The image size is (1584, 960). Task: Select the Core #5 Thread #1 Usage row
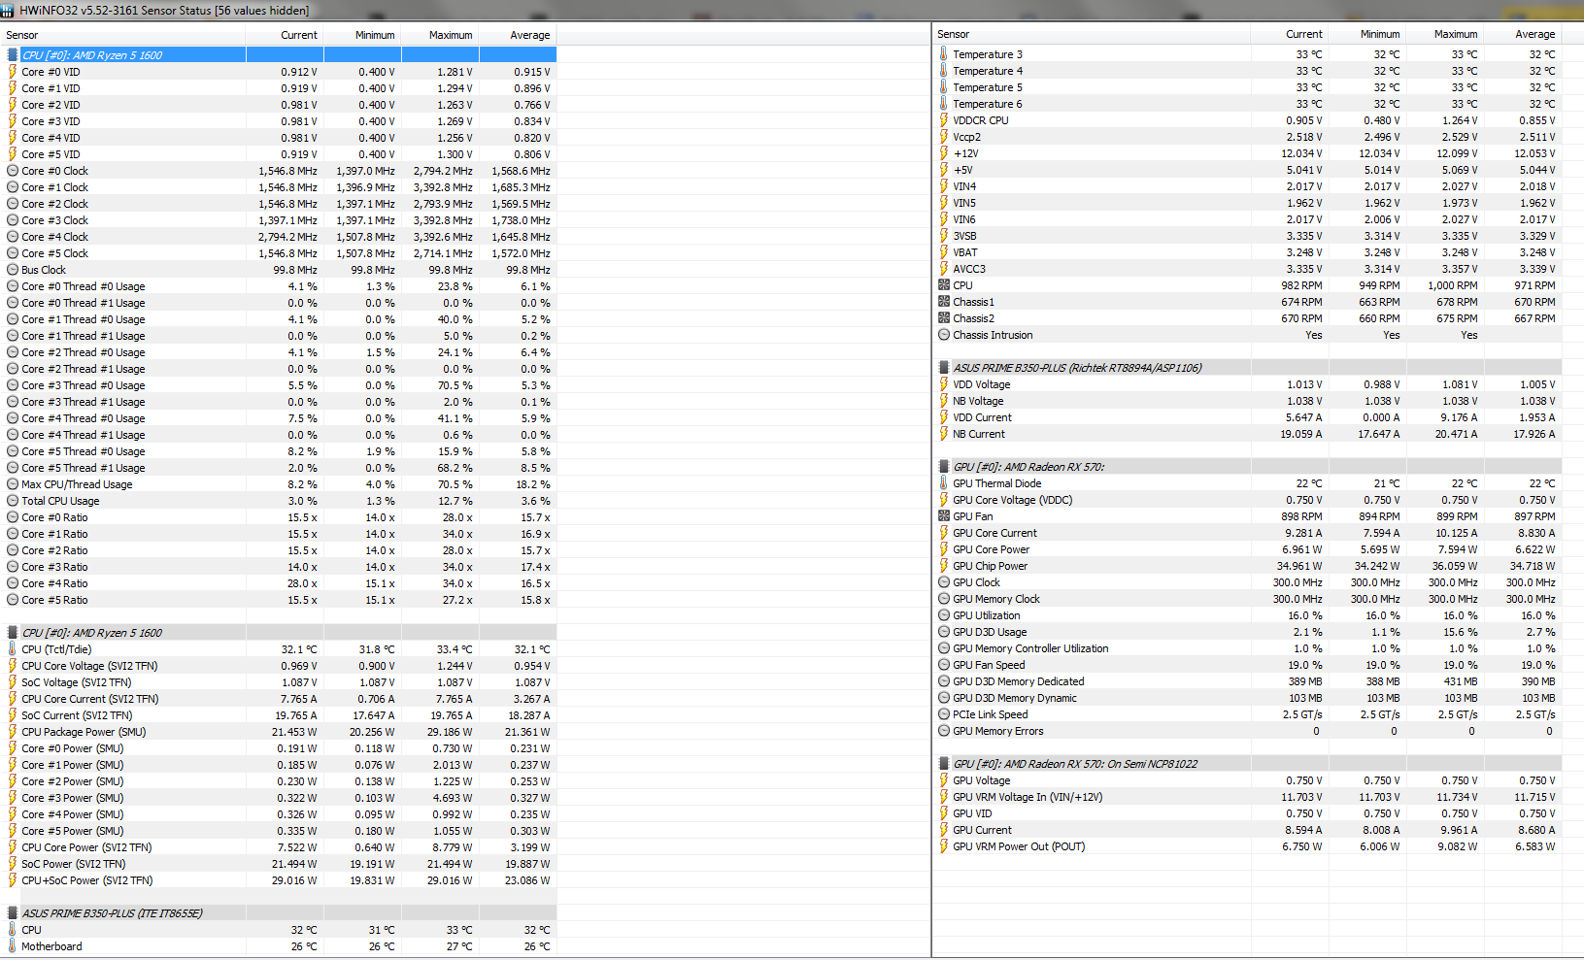pyautogui.click(x=280, y=468)
